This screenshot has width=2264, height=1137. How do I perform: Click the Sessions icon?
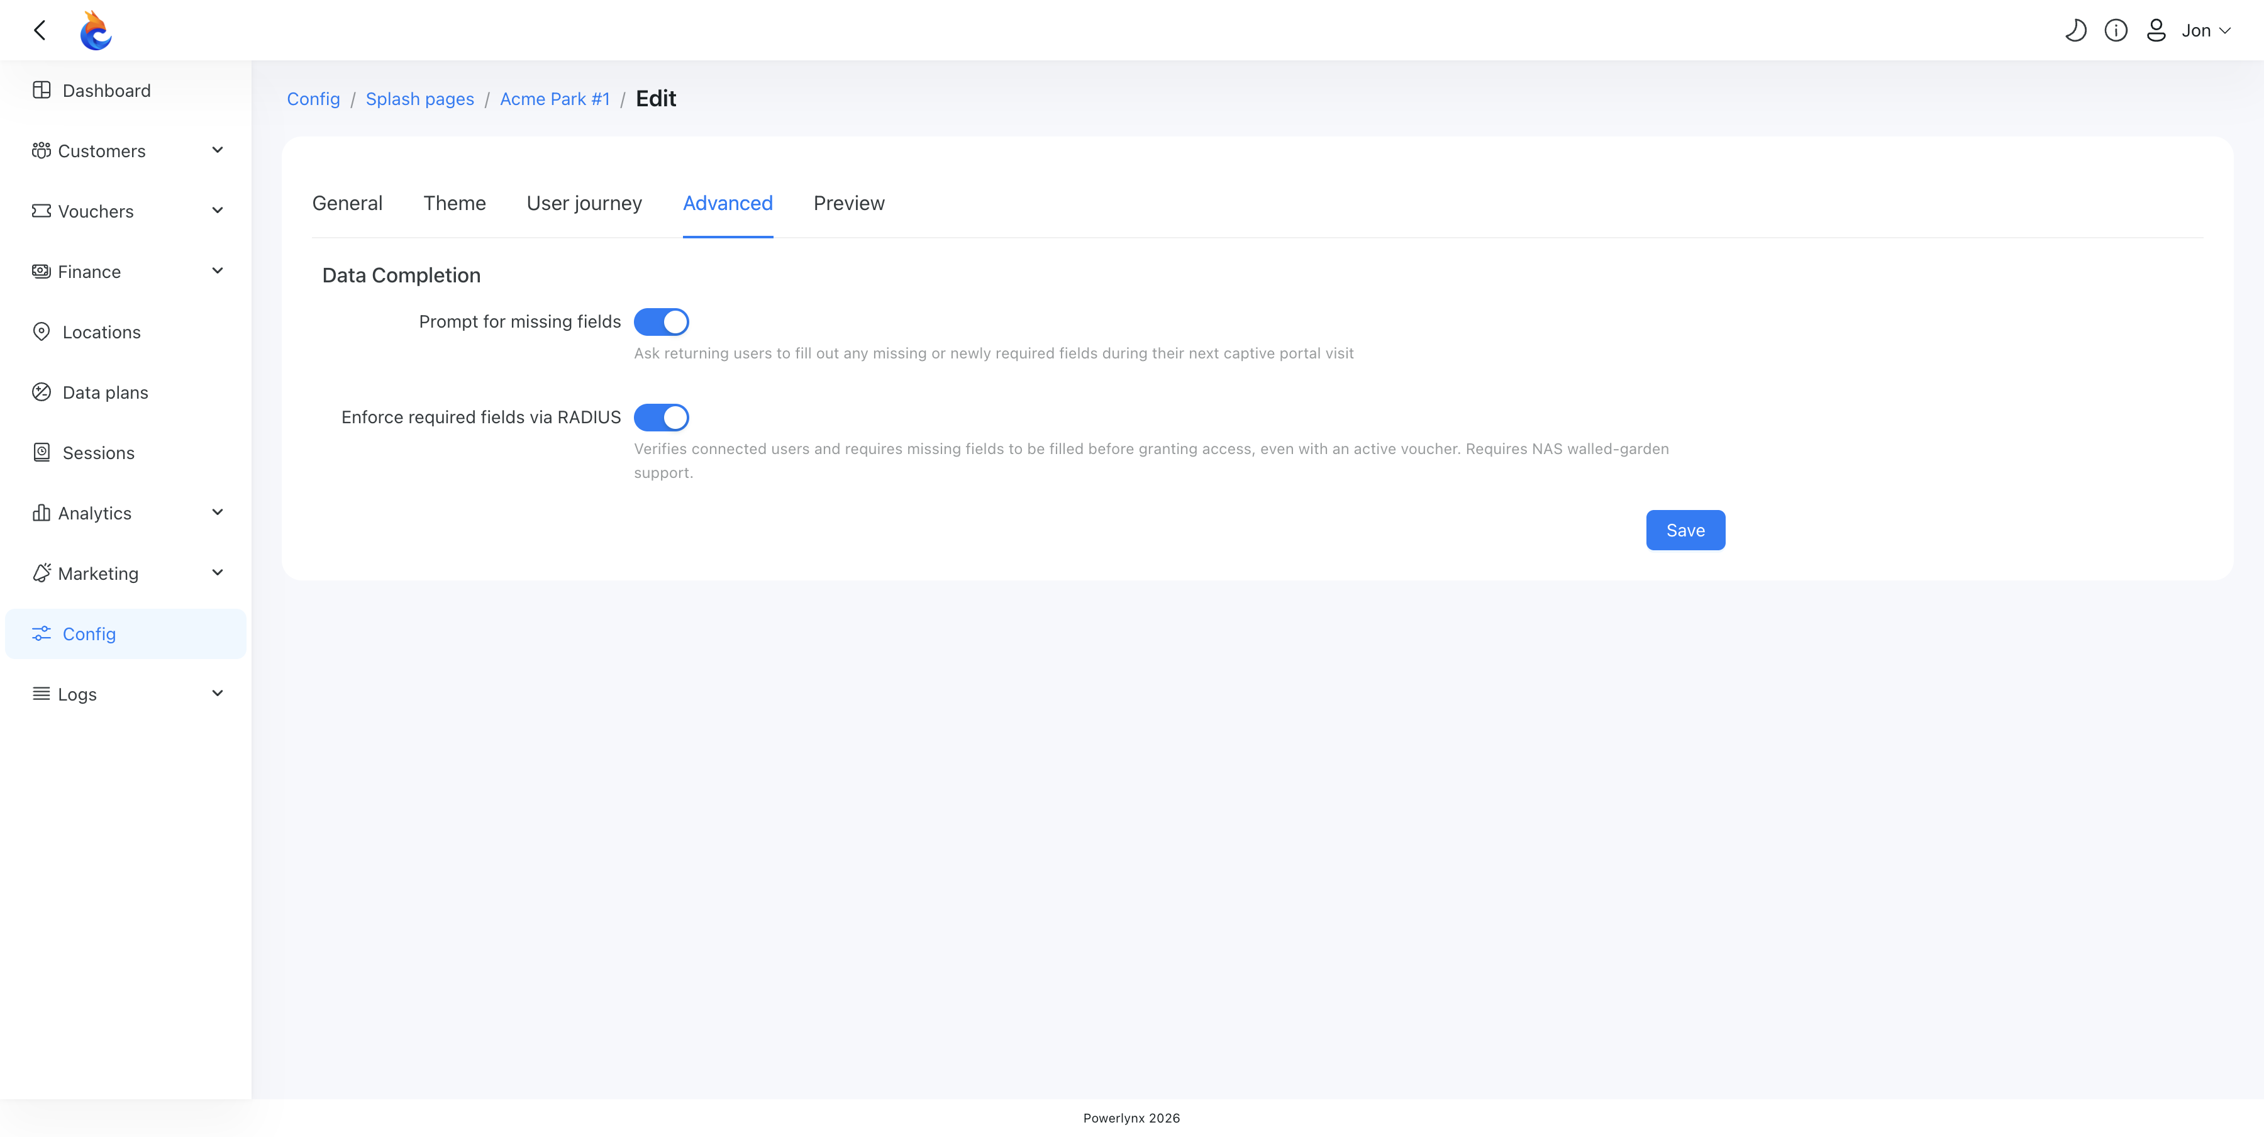pyautogui.click(x=42, y=453)
